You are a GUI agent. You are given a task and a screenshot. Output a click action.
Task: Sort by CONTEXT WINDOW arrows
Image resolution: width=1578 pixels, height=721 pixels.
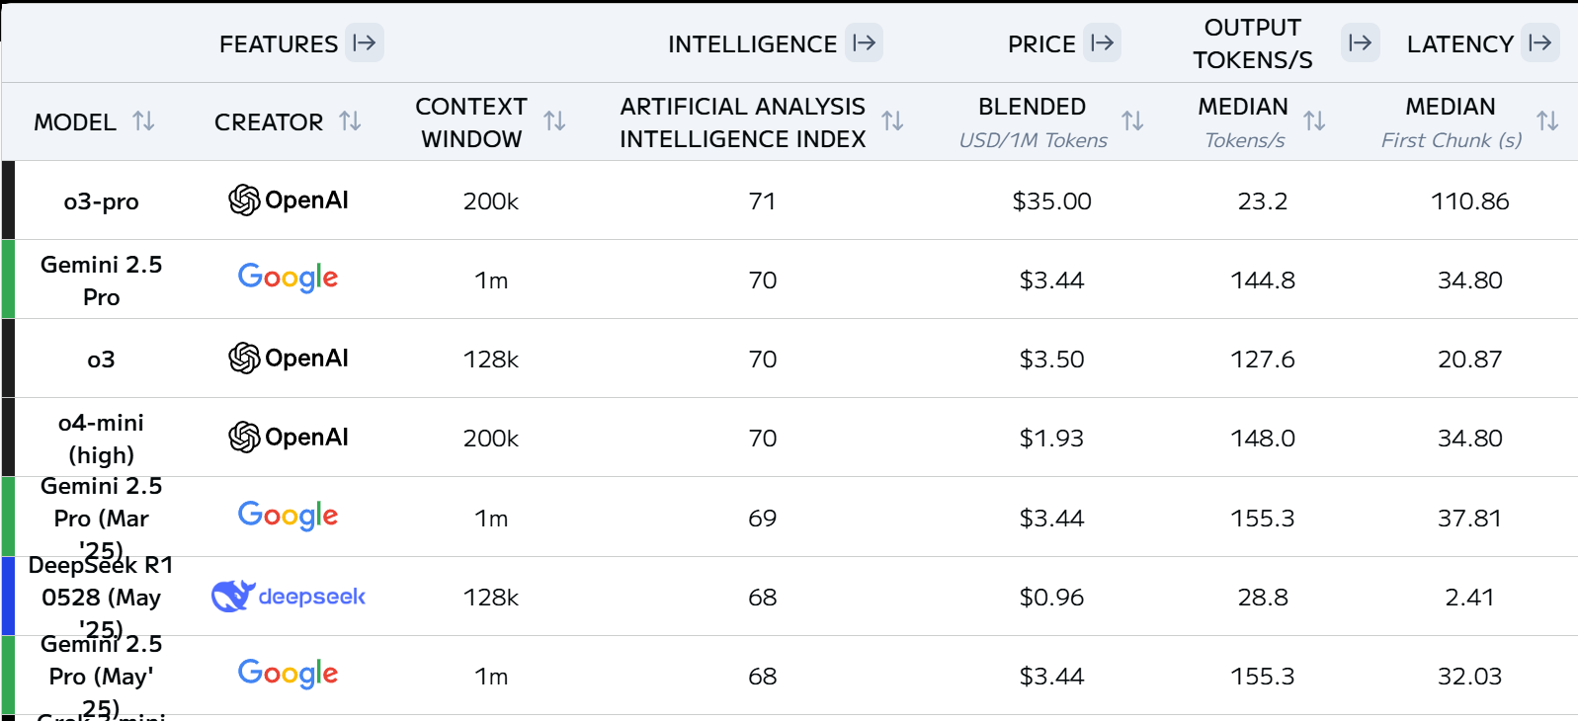click(555, 121)
